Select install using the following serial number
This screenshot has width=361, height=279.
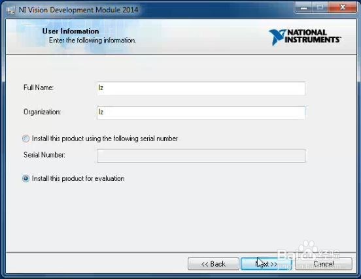click(26, 139)
